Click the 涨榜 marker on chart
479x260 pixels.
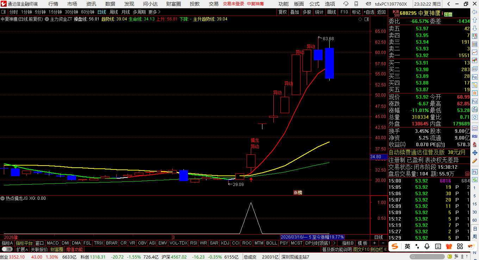[298, 192]
